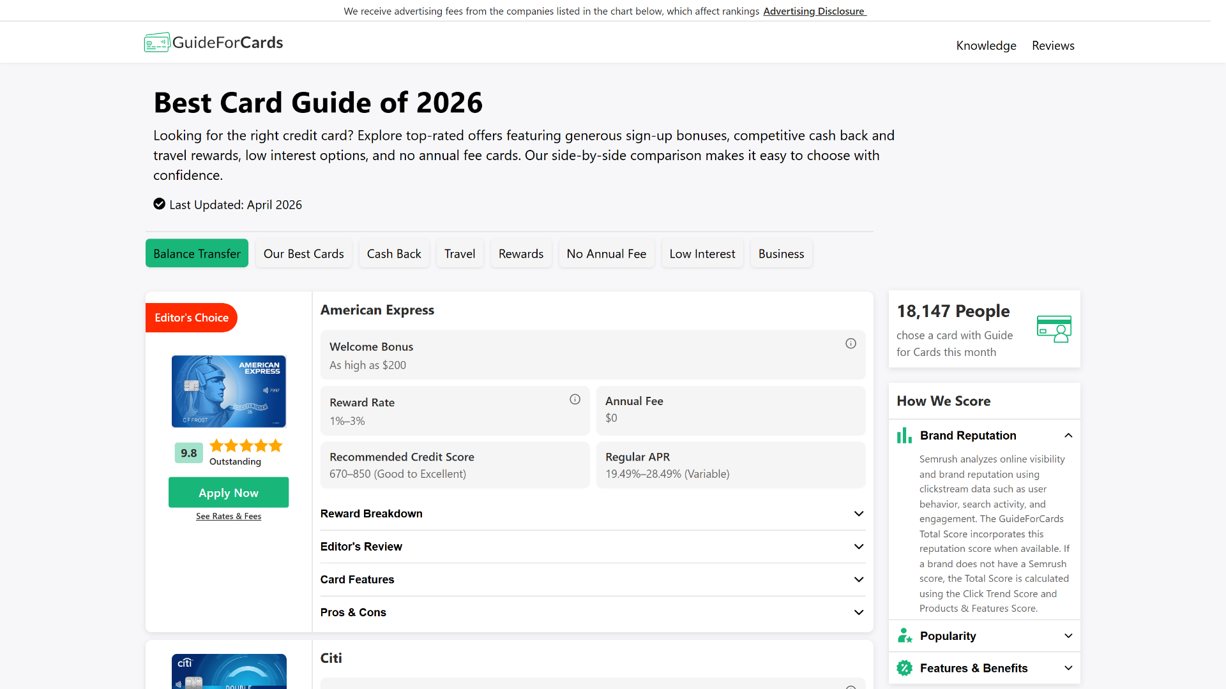The width and height of the screenshot is (1226, 689).
Task: Click the GuideForCards site name
Action: 227,43
